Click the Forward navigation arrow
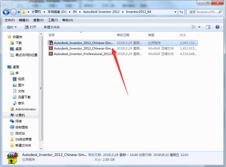 (x=13, y=12)
